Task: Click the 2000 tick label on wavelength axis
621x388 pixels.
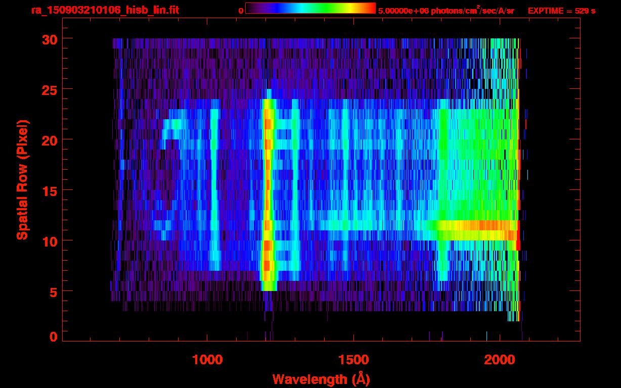Action: pos(500,360)
